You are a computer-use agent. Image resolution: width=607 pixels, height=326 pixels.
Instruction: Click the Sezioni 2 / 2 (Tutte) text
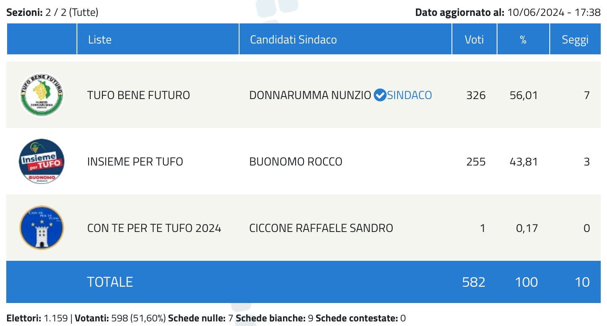click(52, 13)
